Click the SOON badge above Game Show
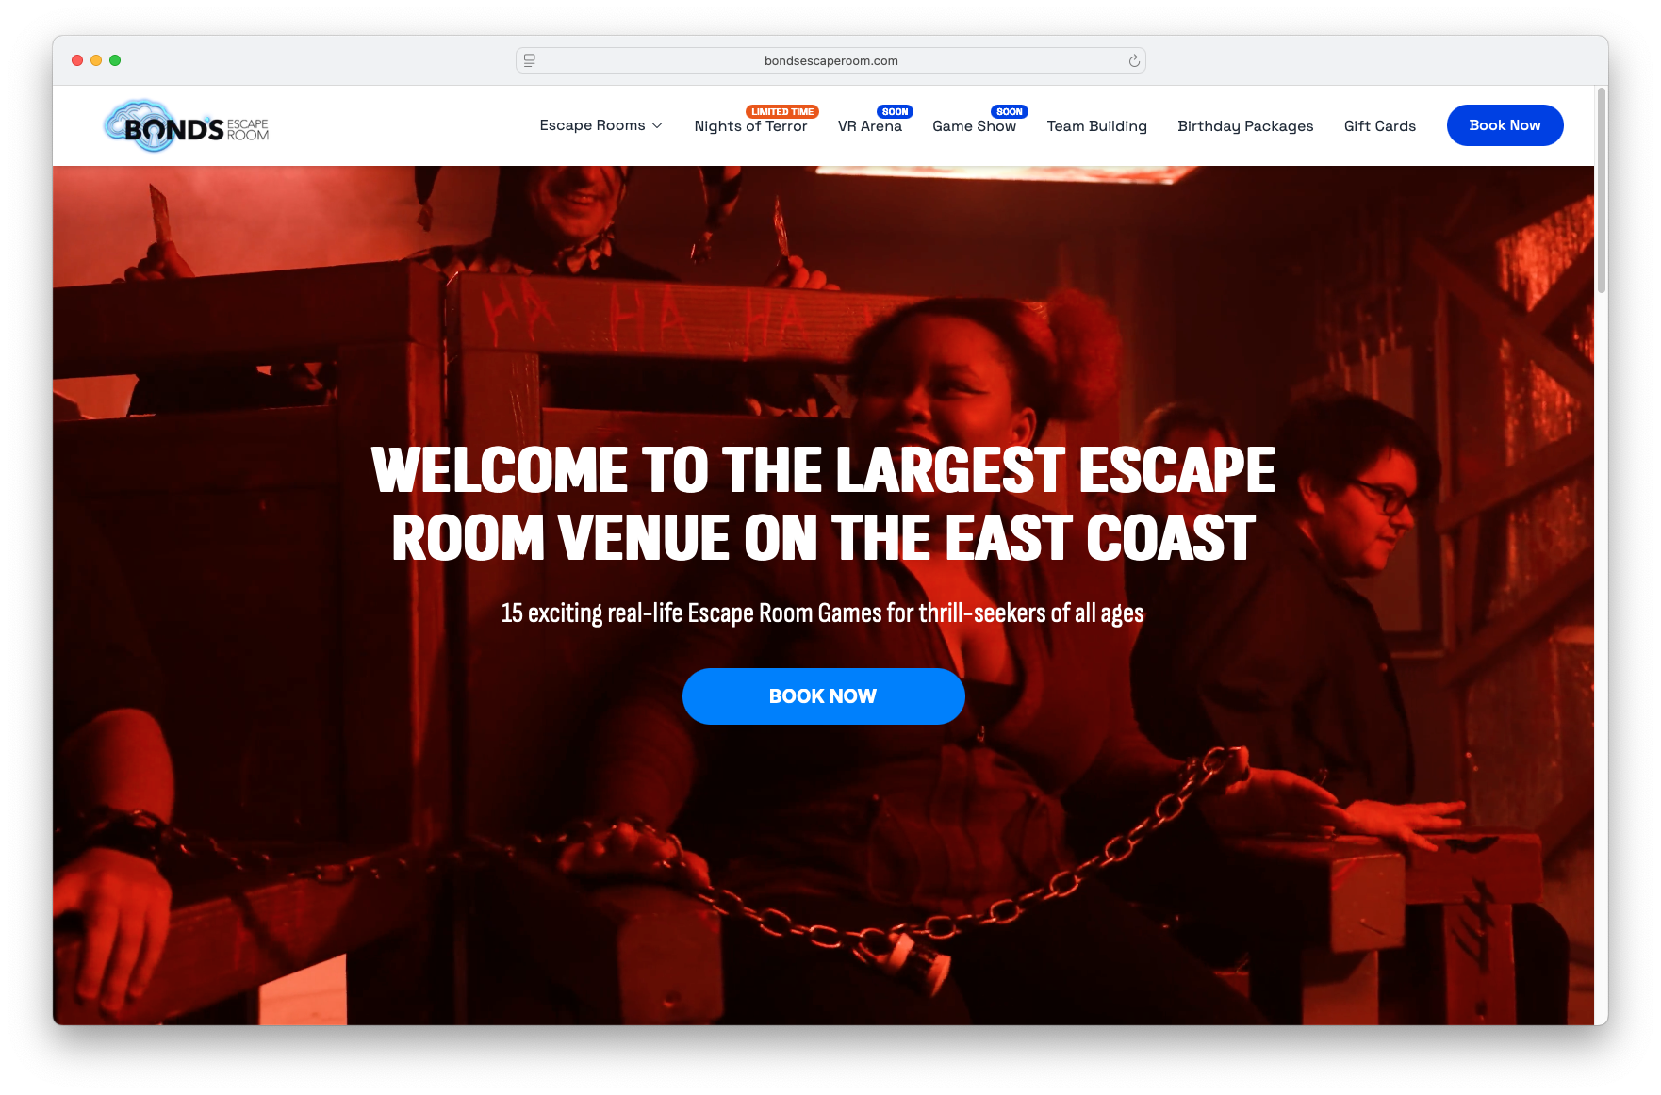Screen dimensions: 1661x1095 tap(1009, 111)
